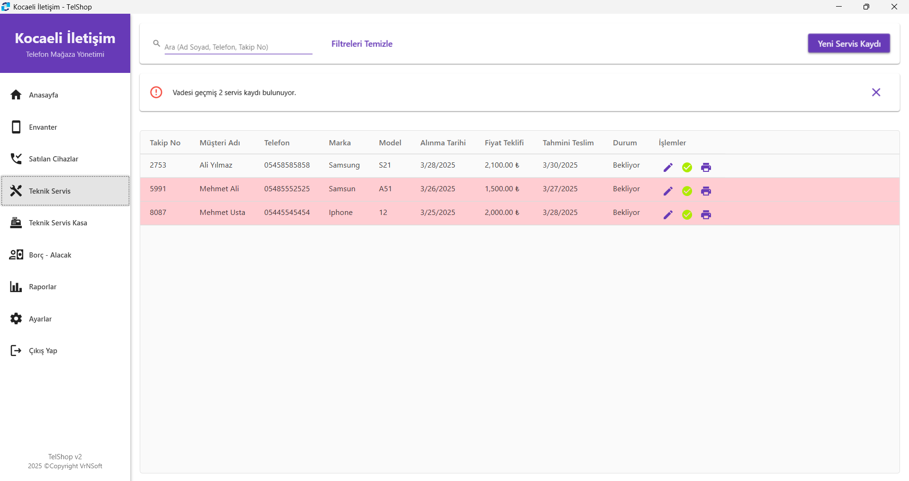This screenshot has height=481, width=909.
Task: Edit the Iphone 12 service record
Action: [668, 215]
